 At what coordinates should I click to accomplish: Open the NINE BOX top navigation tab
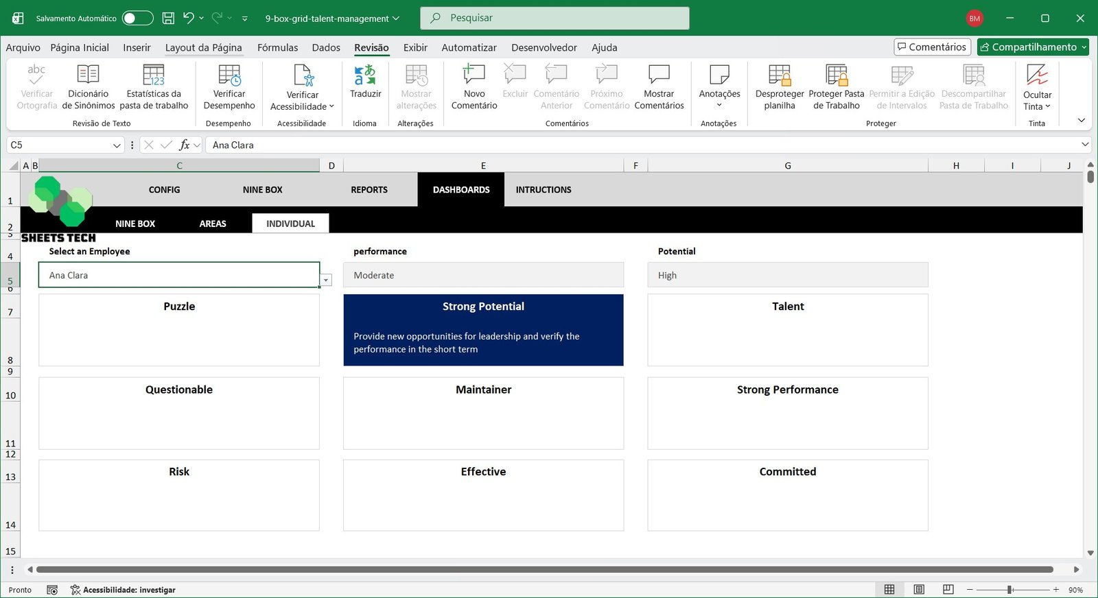click(x=262, y=190)
